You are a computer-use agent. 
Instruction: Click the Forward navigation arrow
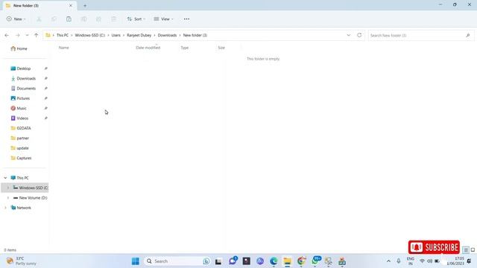(18, 35)
